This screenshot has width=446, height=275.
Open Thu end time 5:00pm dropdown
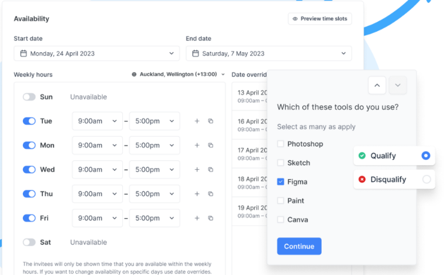154,194
